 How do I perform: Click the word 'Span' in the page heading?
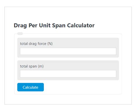[59, 26]
